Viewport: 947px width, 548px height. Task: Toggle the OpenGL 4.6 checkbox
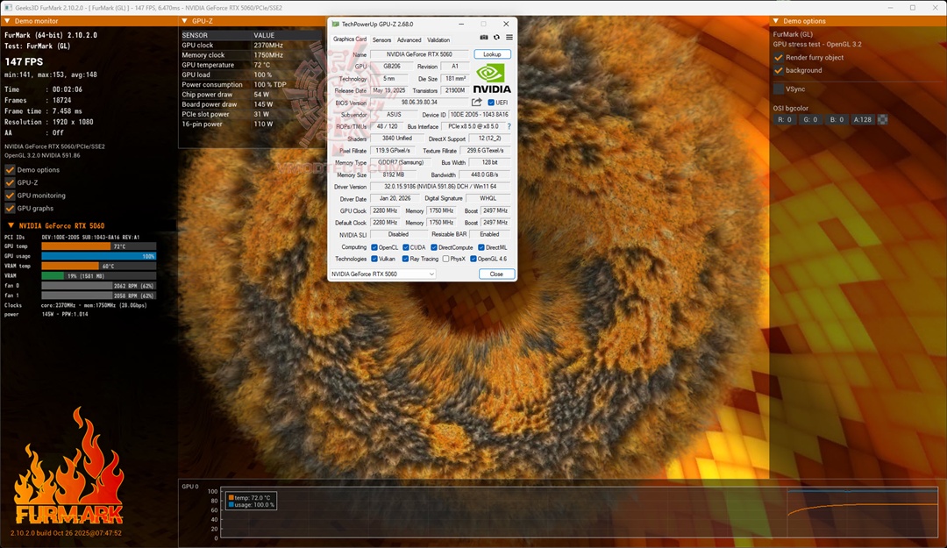(x=473, y=259)
